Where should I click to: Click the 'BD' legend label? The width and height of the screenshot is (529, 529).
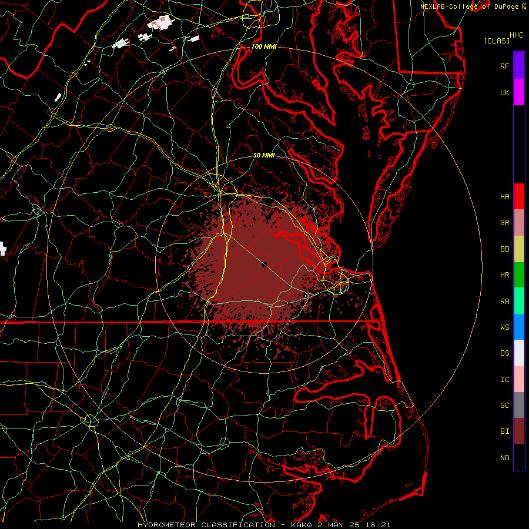(504, 249)
